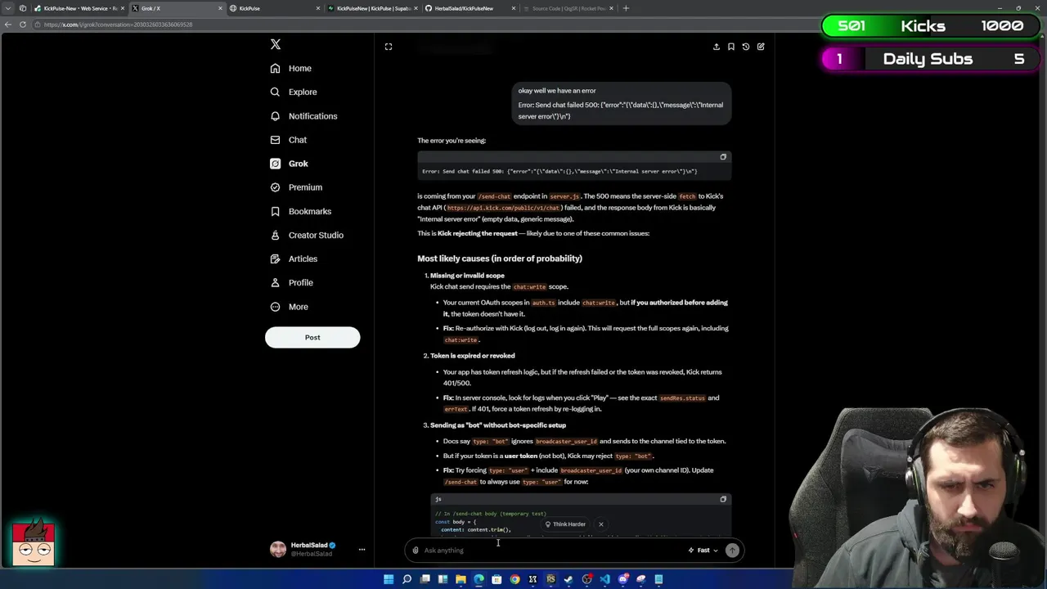
Task: Open the Profile page
Action: coord(292,282)
